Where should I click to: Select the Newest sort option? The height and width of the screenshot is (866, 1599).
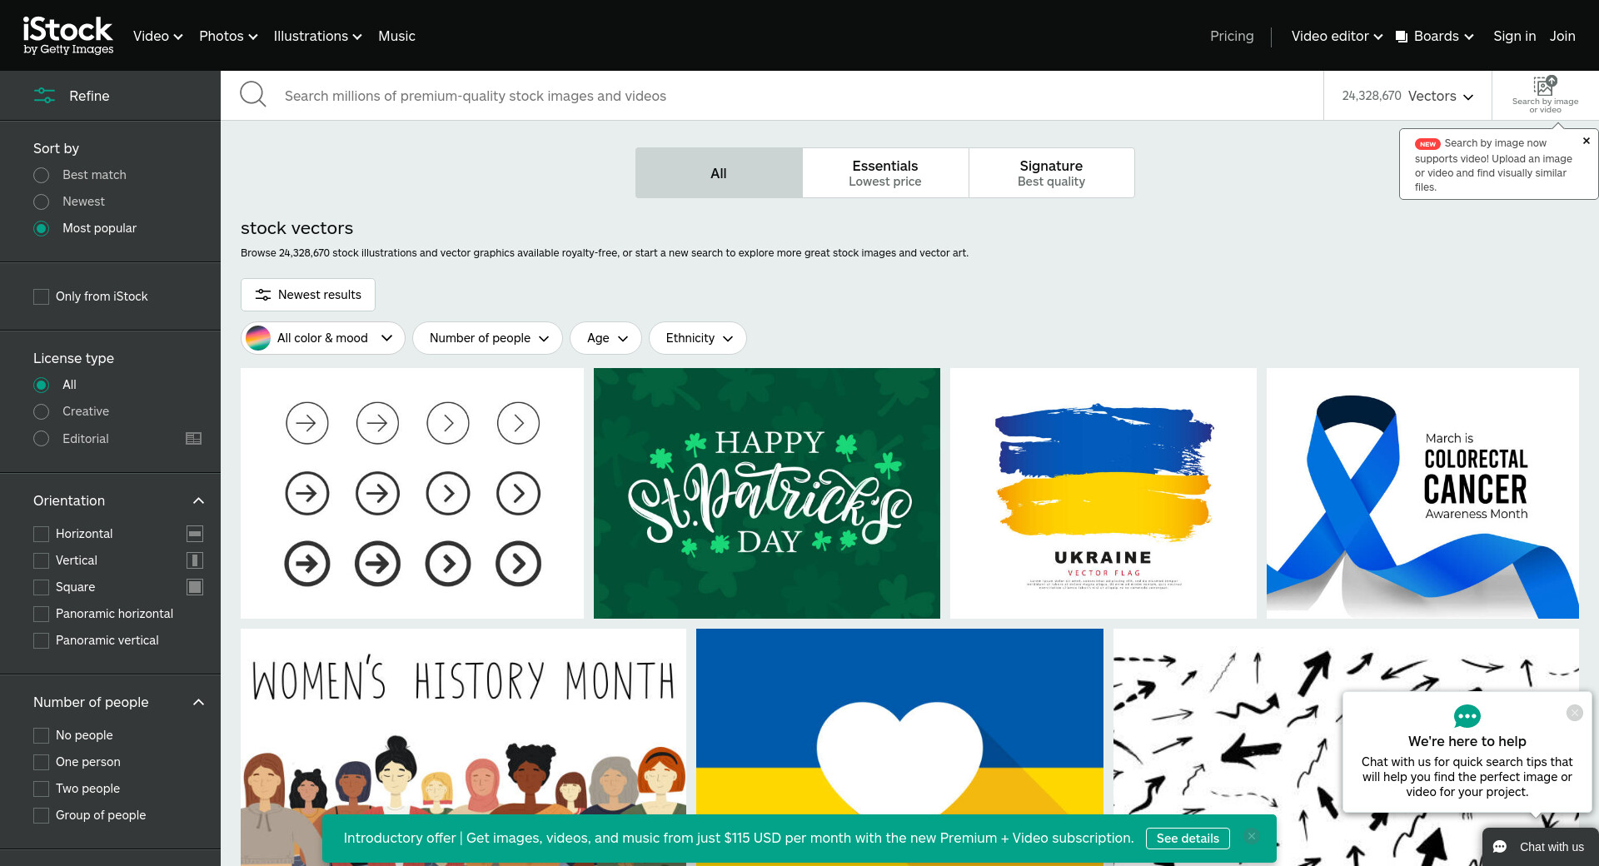coord(42,202)
